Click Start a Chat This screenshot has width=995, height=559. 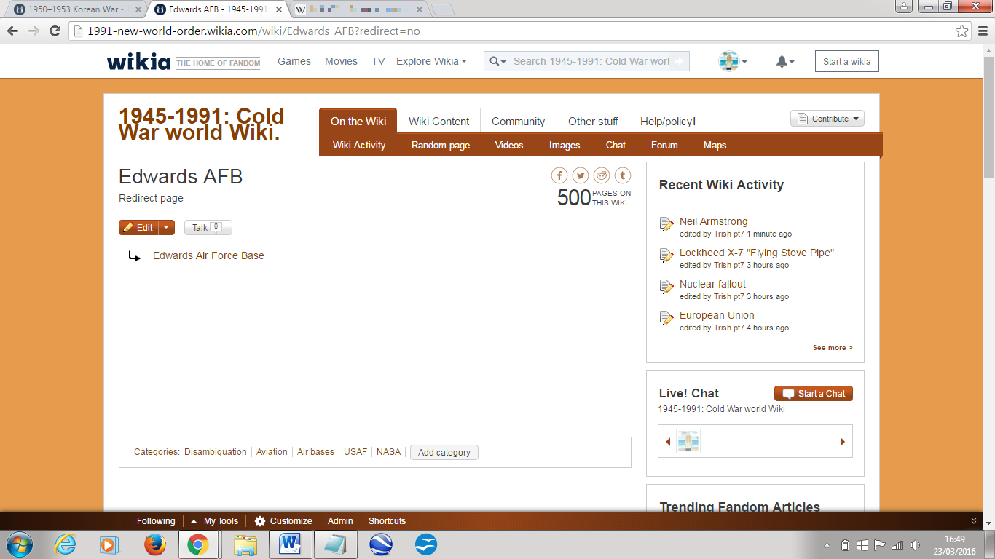coord(814,394)
